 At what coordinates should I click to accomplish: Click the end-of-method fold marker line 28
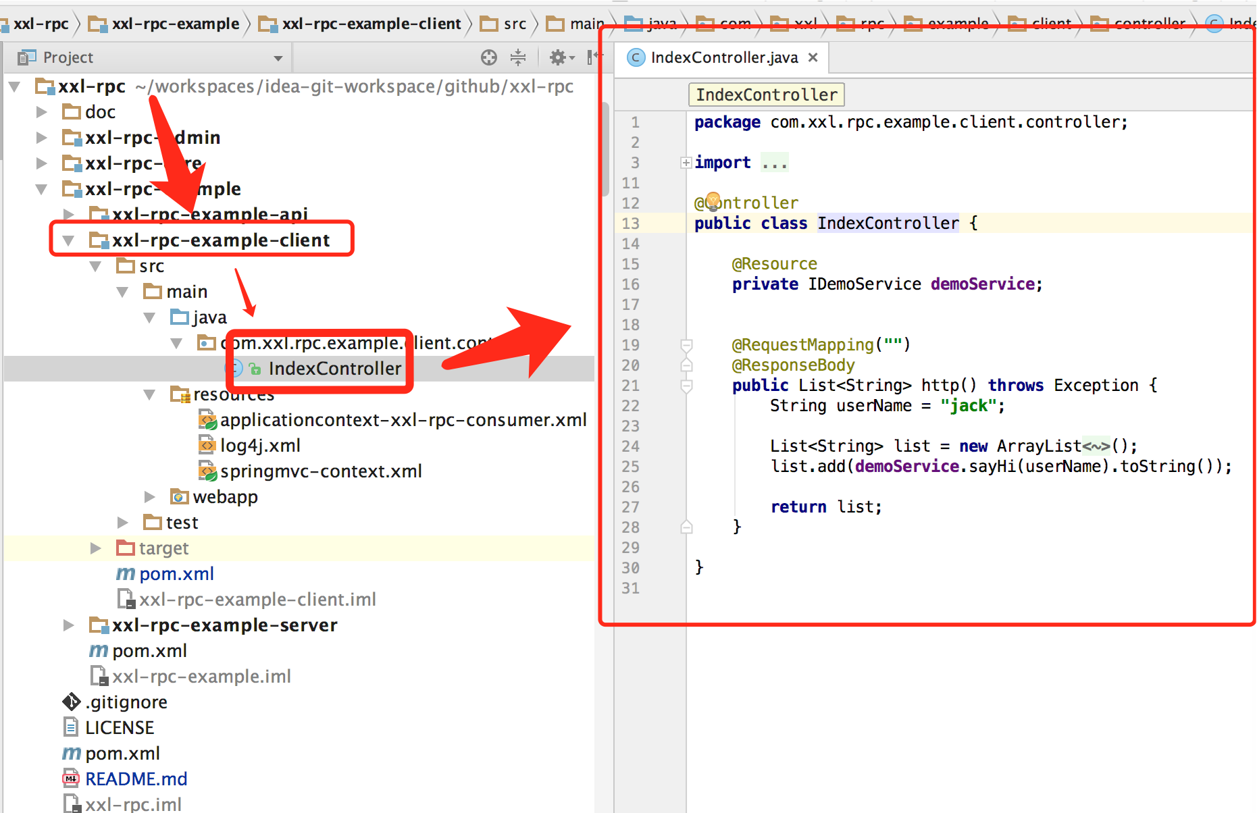(686, 527)
